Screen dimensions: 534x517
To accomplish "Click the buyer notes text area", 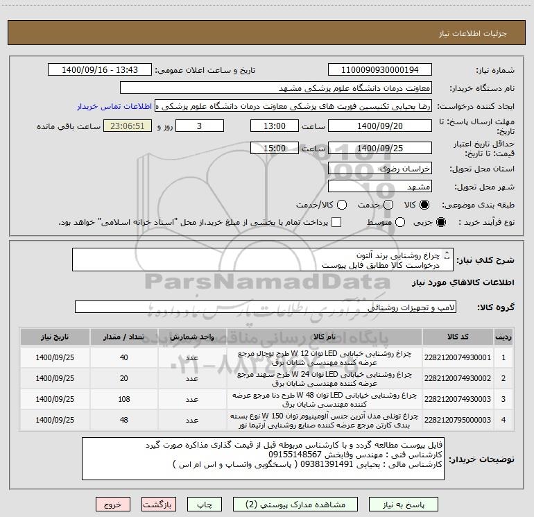I will coord(263,459).
